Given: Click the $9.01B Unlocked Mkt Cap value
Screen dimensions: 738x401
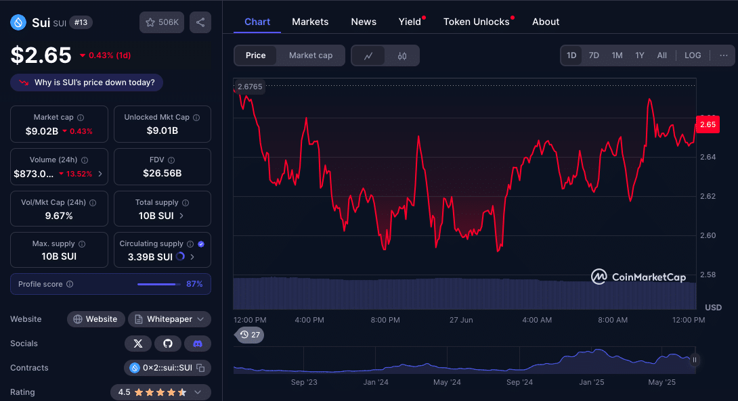Looking at the screenshot, I should coord(162,131).
